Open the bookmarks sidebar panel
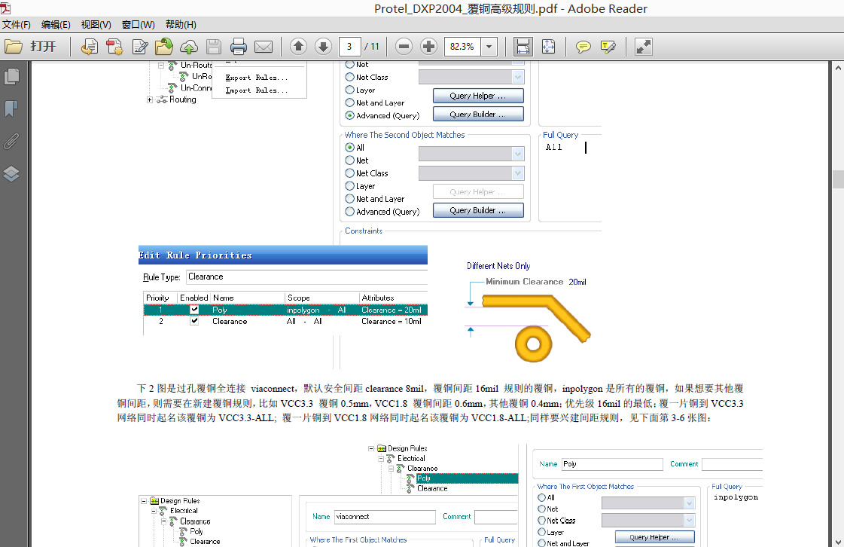844x547 pixels. 11,108
